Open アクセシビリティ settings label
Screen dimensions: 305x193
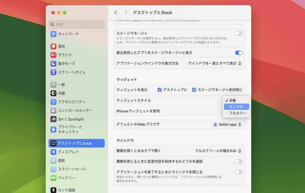pyautogui.click(x=72, y=102)
